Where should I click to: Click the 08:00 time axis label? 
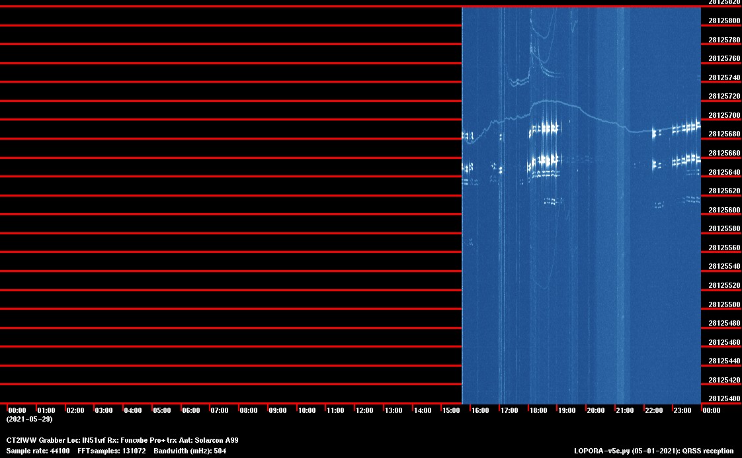tap(249, 410)
